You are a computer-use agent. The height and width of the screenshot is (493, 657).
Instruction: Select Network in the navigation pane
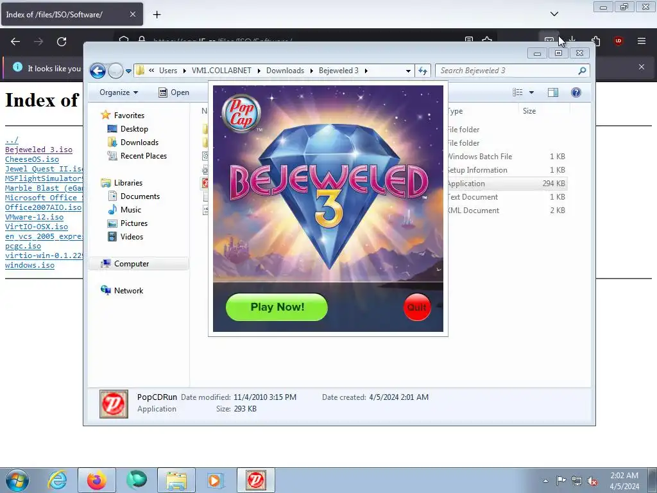123,290
